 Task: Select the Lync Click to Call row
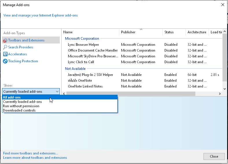(x=142, y=62)
